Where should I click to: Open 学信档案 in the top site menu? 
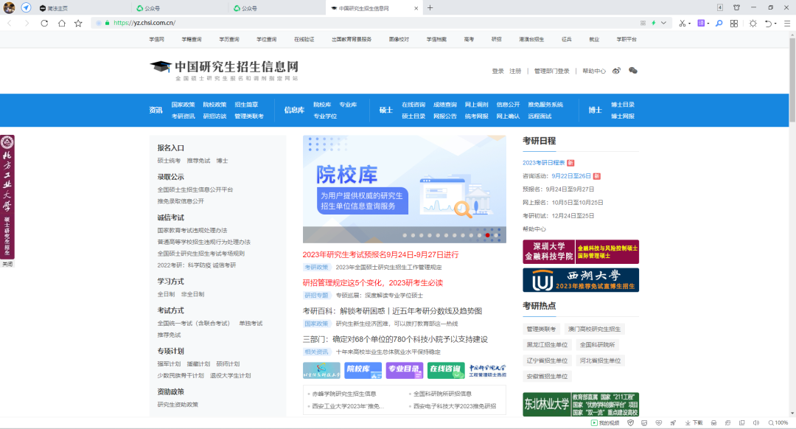436,39
